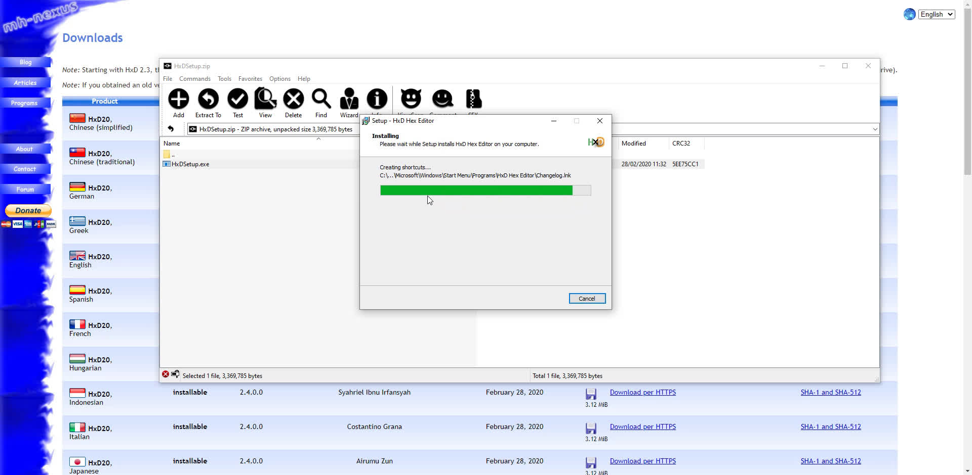Open the Commands menu
Viewport: 972px width, 475px height.
click(195, 79)
